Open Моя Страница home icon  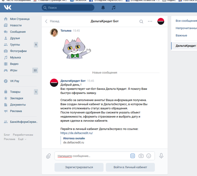pyautogui.click(x=6, y=19)
